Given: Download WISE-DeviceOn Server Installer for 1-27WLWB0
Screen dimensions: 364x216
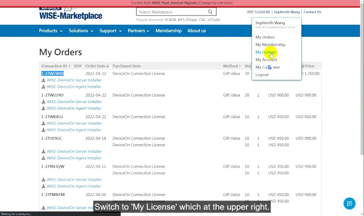Looking at the screenshot, I should [74, 80].
